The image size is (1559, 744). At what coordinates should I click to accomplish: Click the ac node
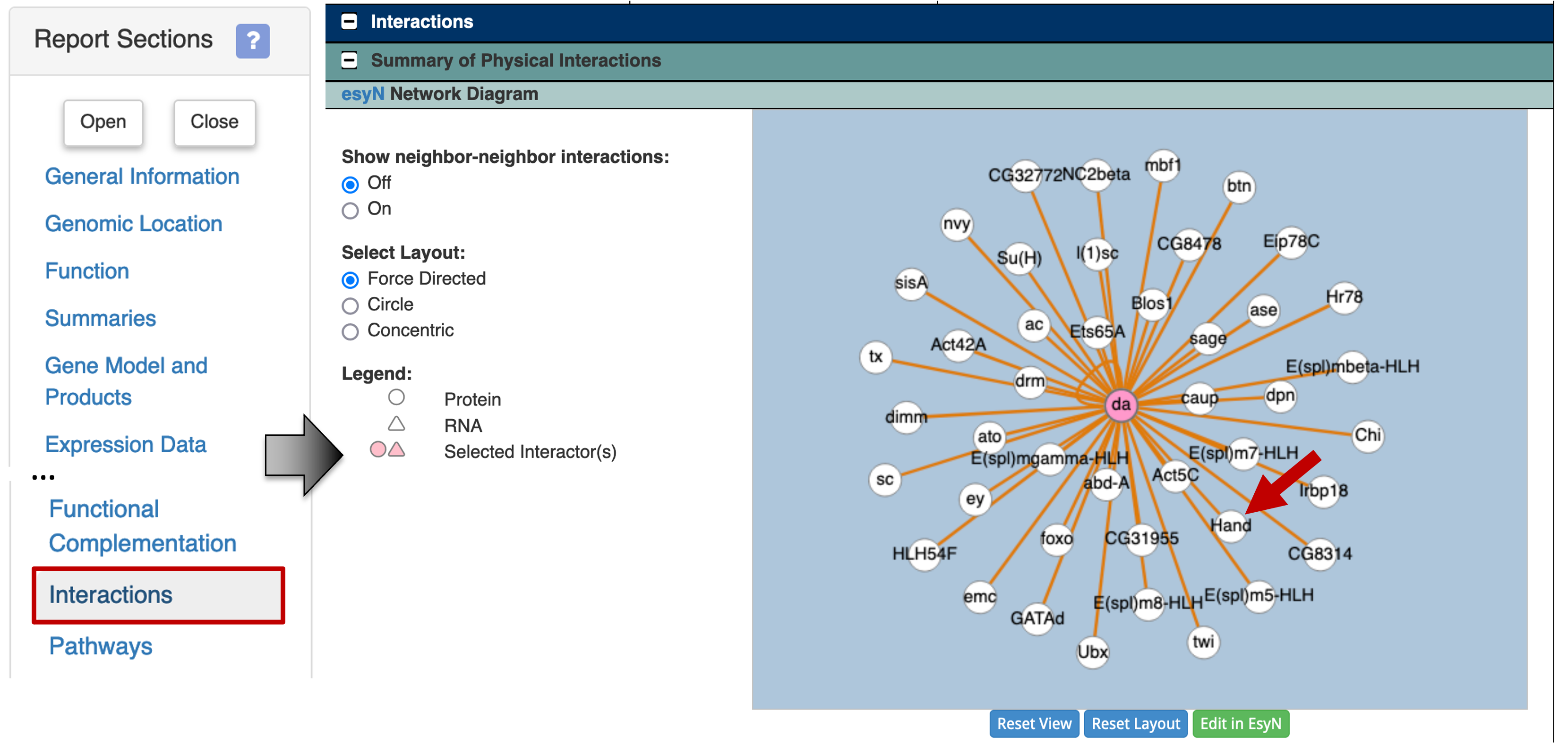pos(1034,324)
